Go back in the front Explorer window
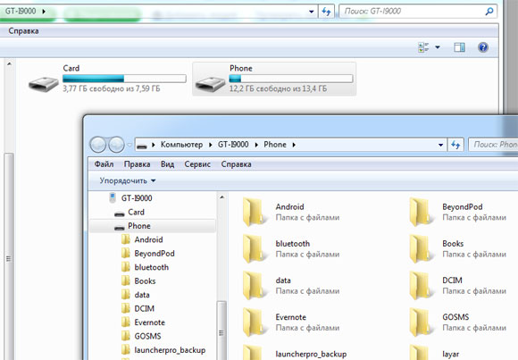Image resolution: width=518 pixels, height=360 pixels. [97, 145]
